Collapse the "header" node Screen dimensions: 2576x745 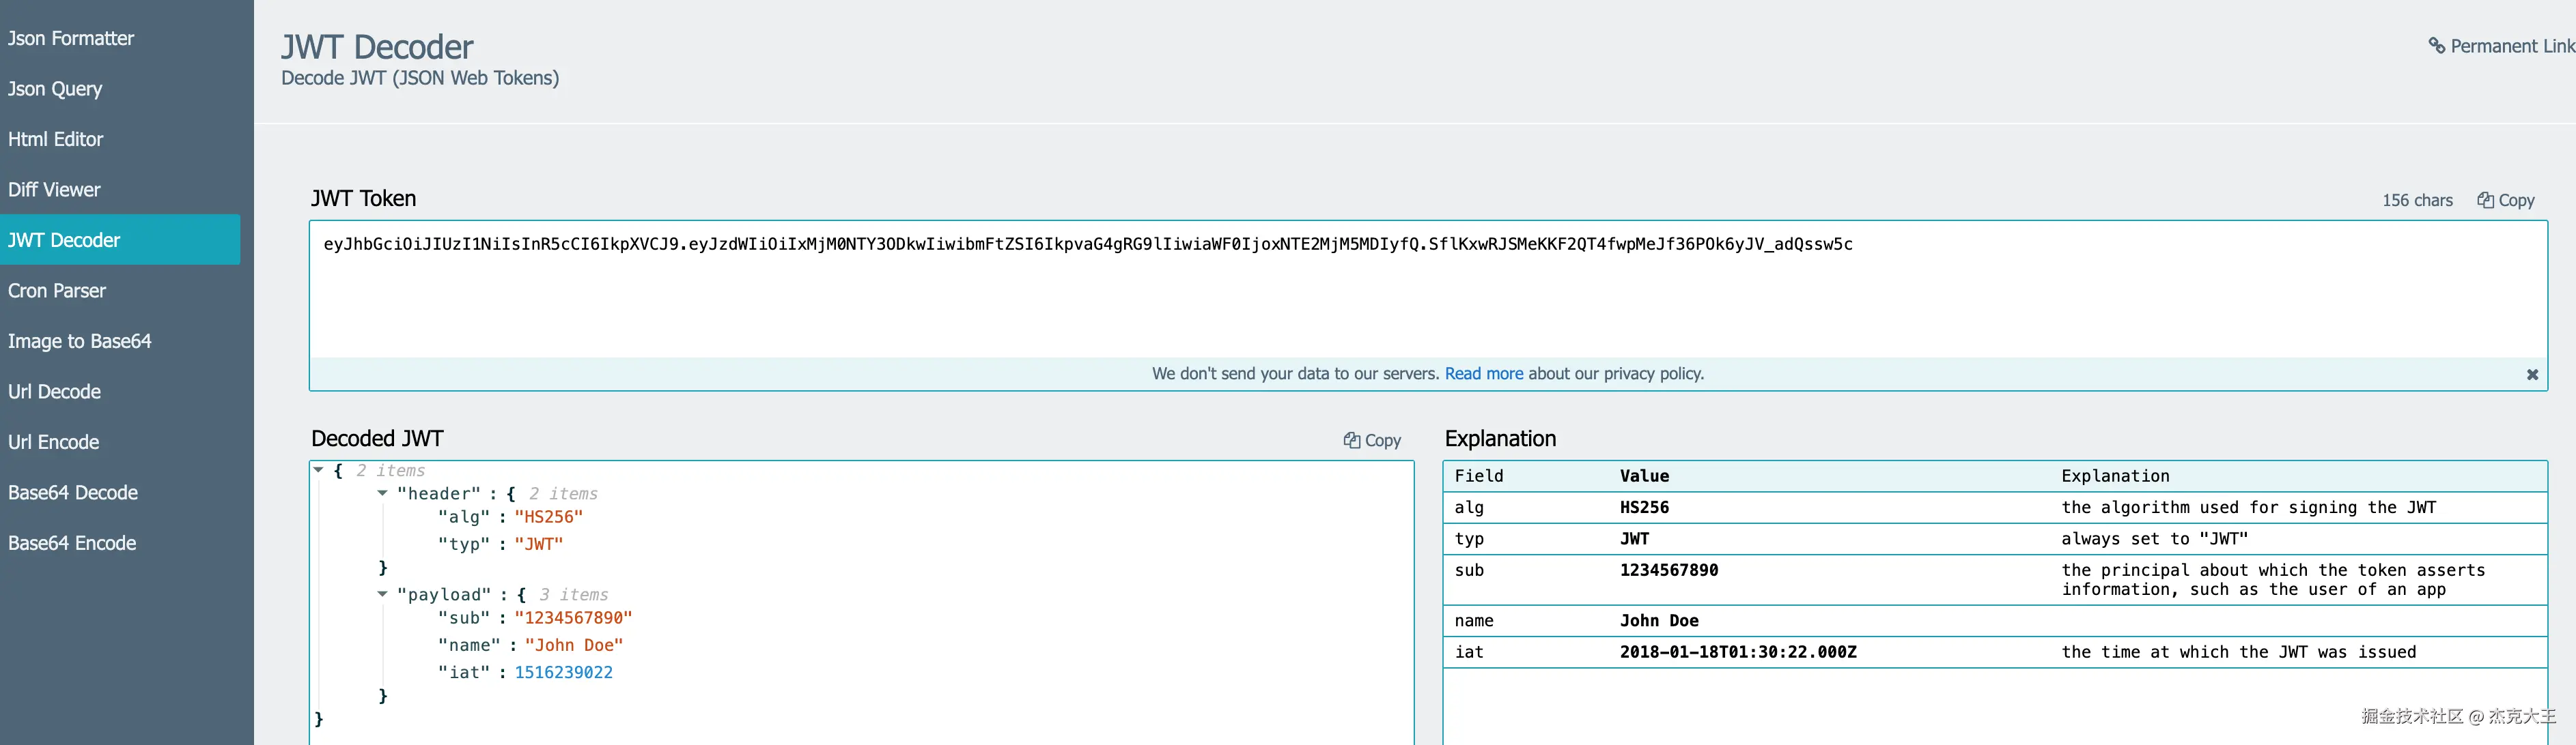(382, 493)
